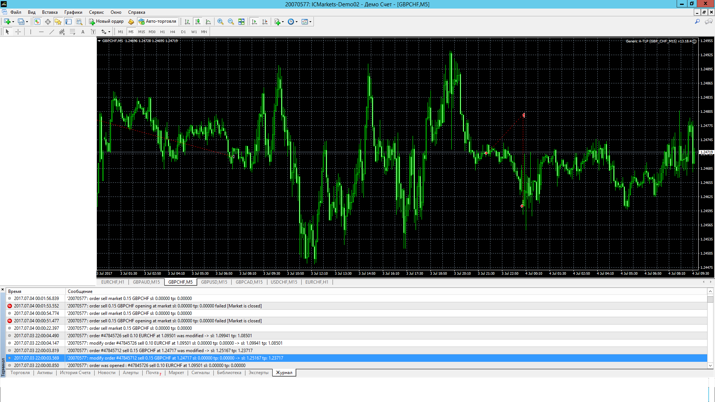Image resolution: width=715 pixels, height=402 pixels.
Task: Toggle the M15 timeframe button
Action: click(x=142, y=32)
